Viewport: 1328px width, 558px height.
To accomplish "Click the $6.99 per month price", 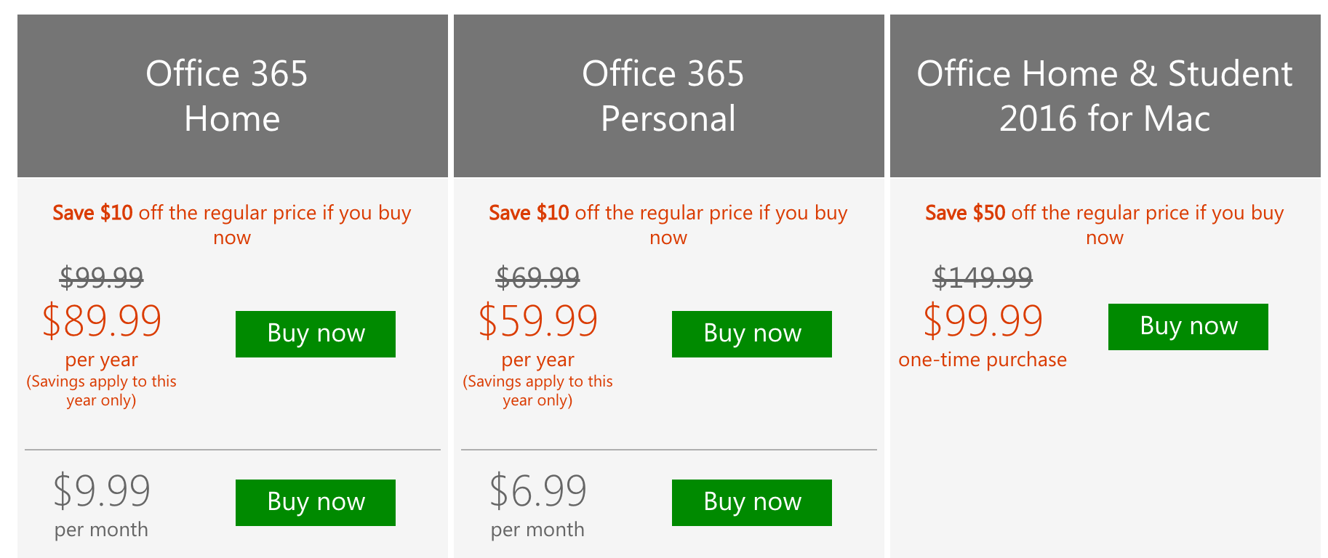I will [x=538, y=490].
